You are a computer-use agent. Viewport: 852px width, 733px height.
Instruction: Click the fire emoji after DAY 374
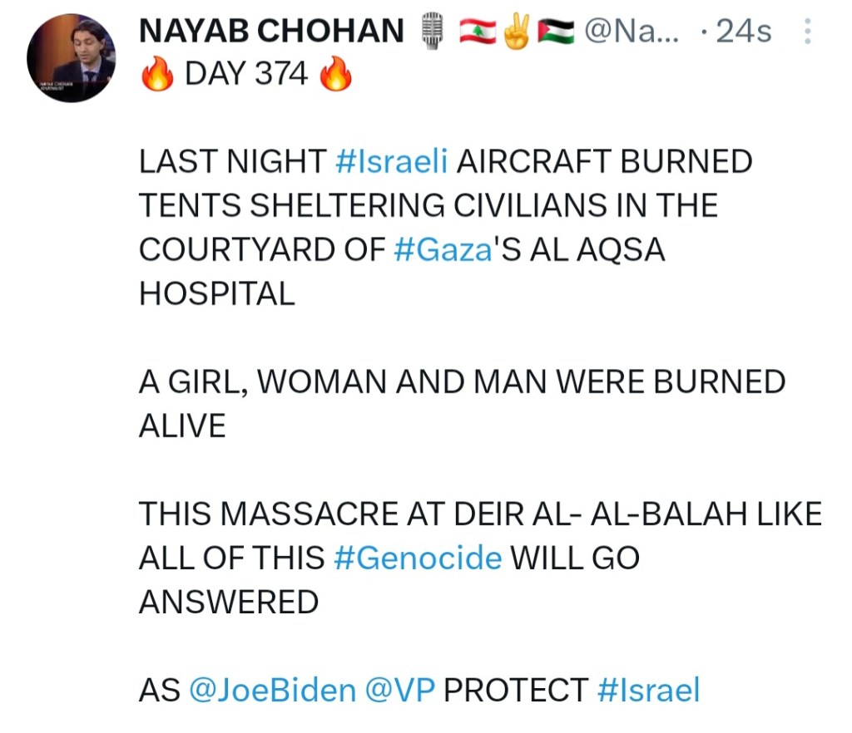click(335, 76)
